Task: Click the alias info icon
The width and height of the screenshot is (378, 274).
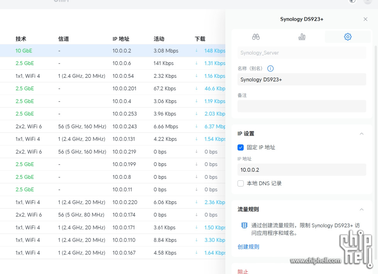Action: (x=270, y=69)
